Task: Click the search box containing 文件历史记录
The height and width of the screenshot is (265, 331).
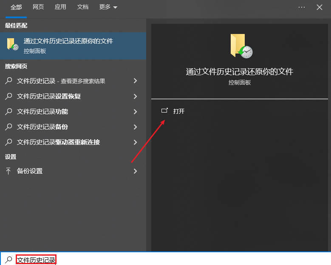Action: coord(166,259)
